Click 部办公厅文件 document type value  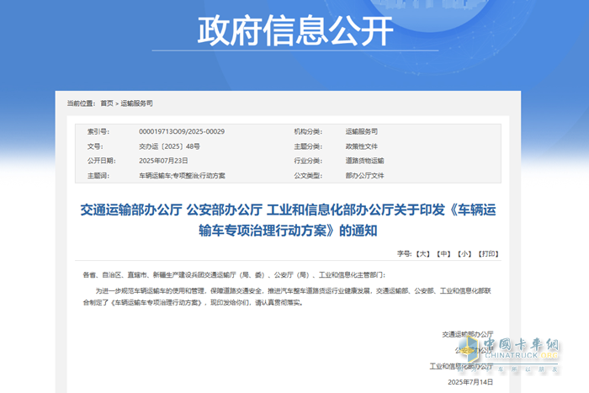[x=364, y=176]
